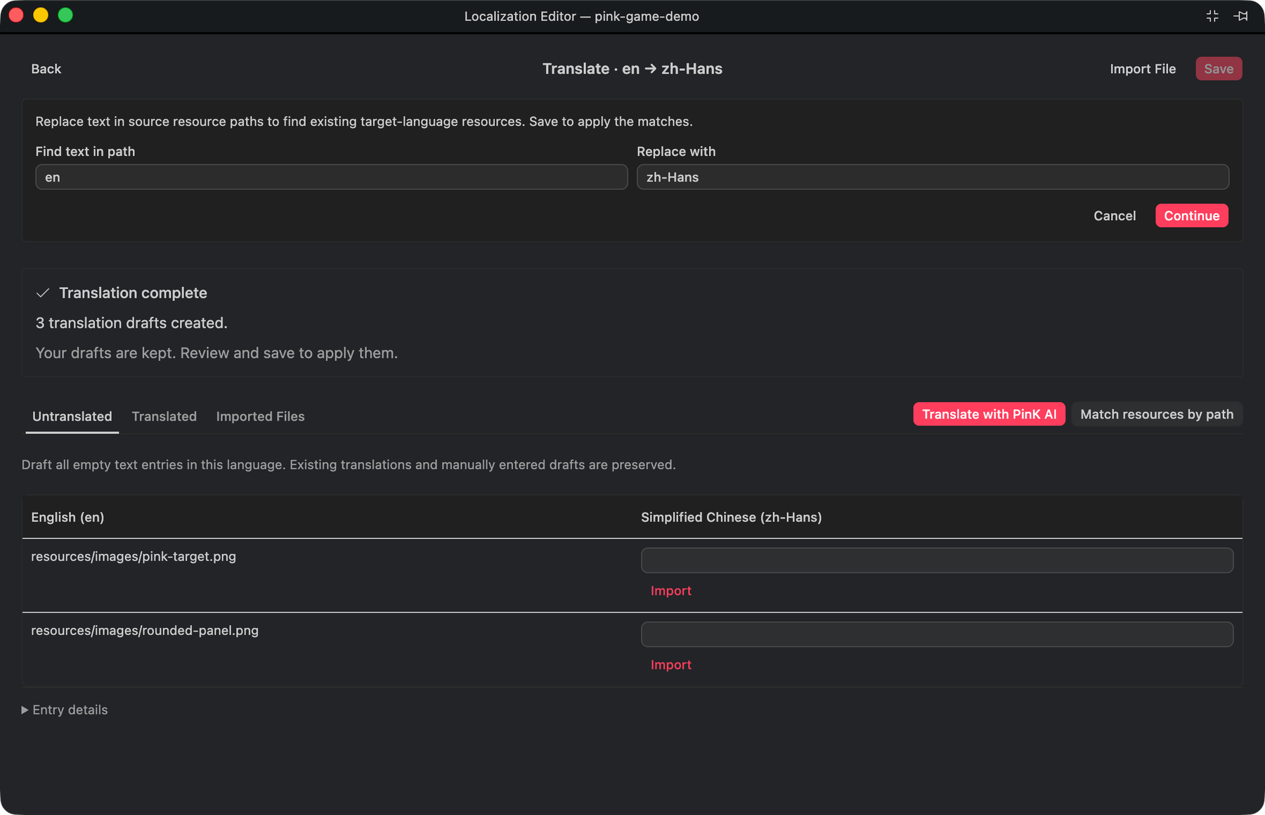Cancel the path matching panel
This screenshot has height=815, width=1265.
(1115, 216)
